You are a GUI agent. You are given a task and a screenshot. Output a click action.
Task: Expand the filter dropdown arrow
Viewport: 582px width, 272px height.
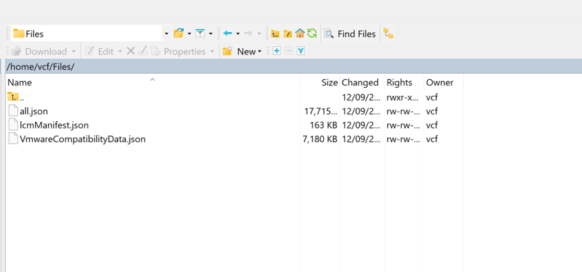[x=211, y=34]
